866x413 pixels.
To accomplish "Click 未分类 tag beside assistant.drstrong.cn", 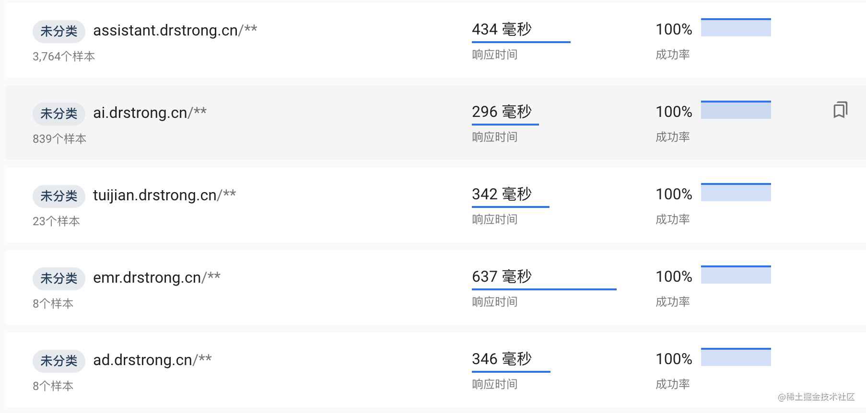I will [59, 31].
